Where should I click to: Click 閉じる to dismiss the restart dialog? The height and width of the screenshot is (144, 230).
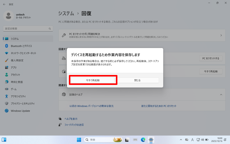137,80
